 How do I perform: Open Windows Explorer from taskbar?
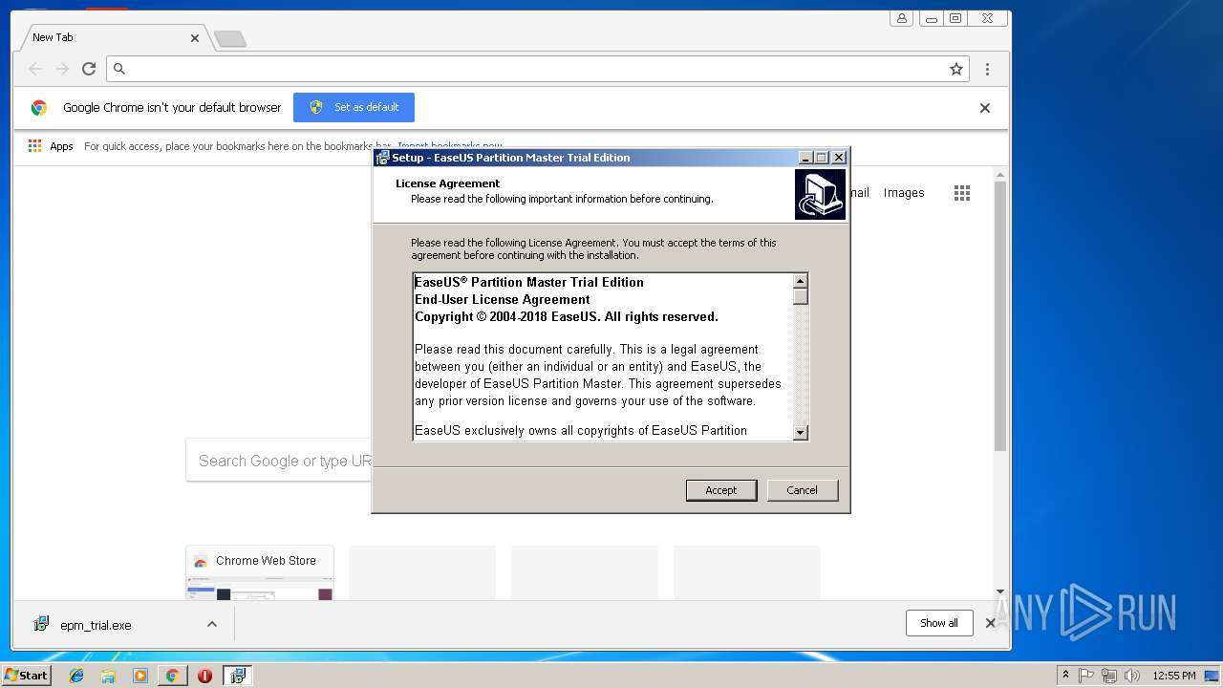click(108, 676)
